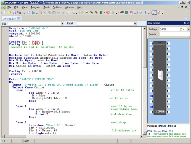
Task: Open a file with the folder icon
Action: [9, 12]
